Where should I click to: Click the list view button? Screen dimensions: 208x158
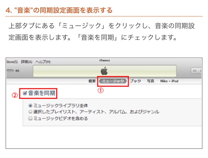coord(194,71)
